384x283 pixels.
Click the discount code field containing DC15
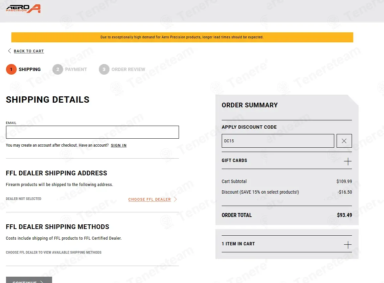[x=278, y=141]
